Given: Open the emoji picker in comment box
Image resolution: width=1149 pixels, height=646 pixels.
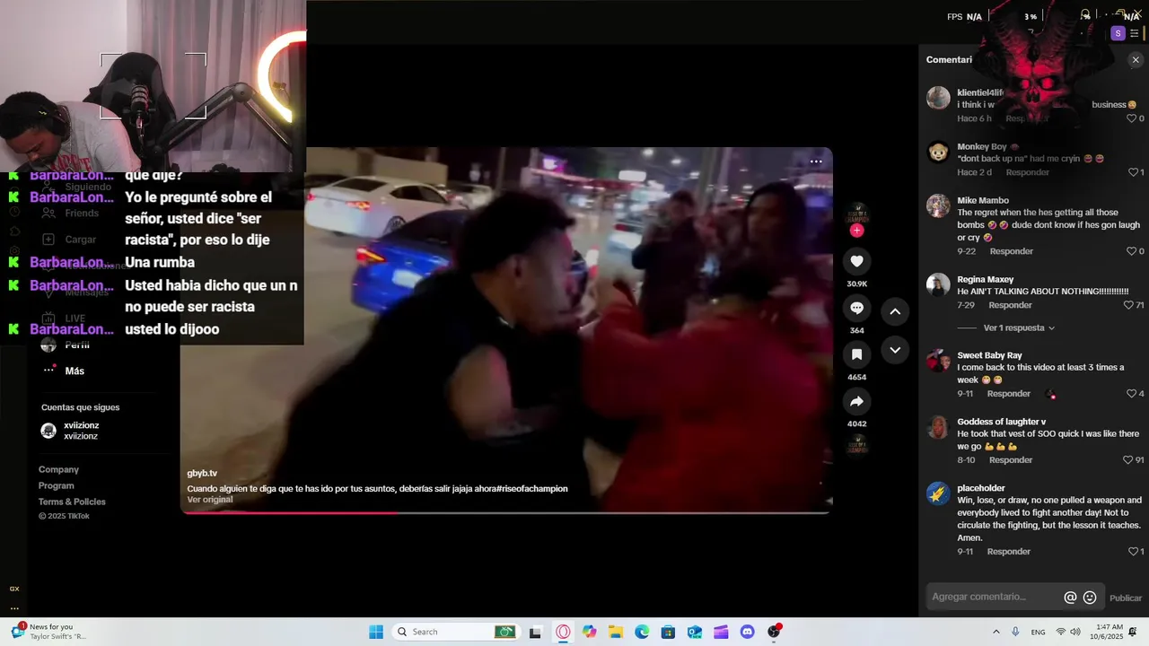Looking at the screenshot, I should (x=1090, y=598).
